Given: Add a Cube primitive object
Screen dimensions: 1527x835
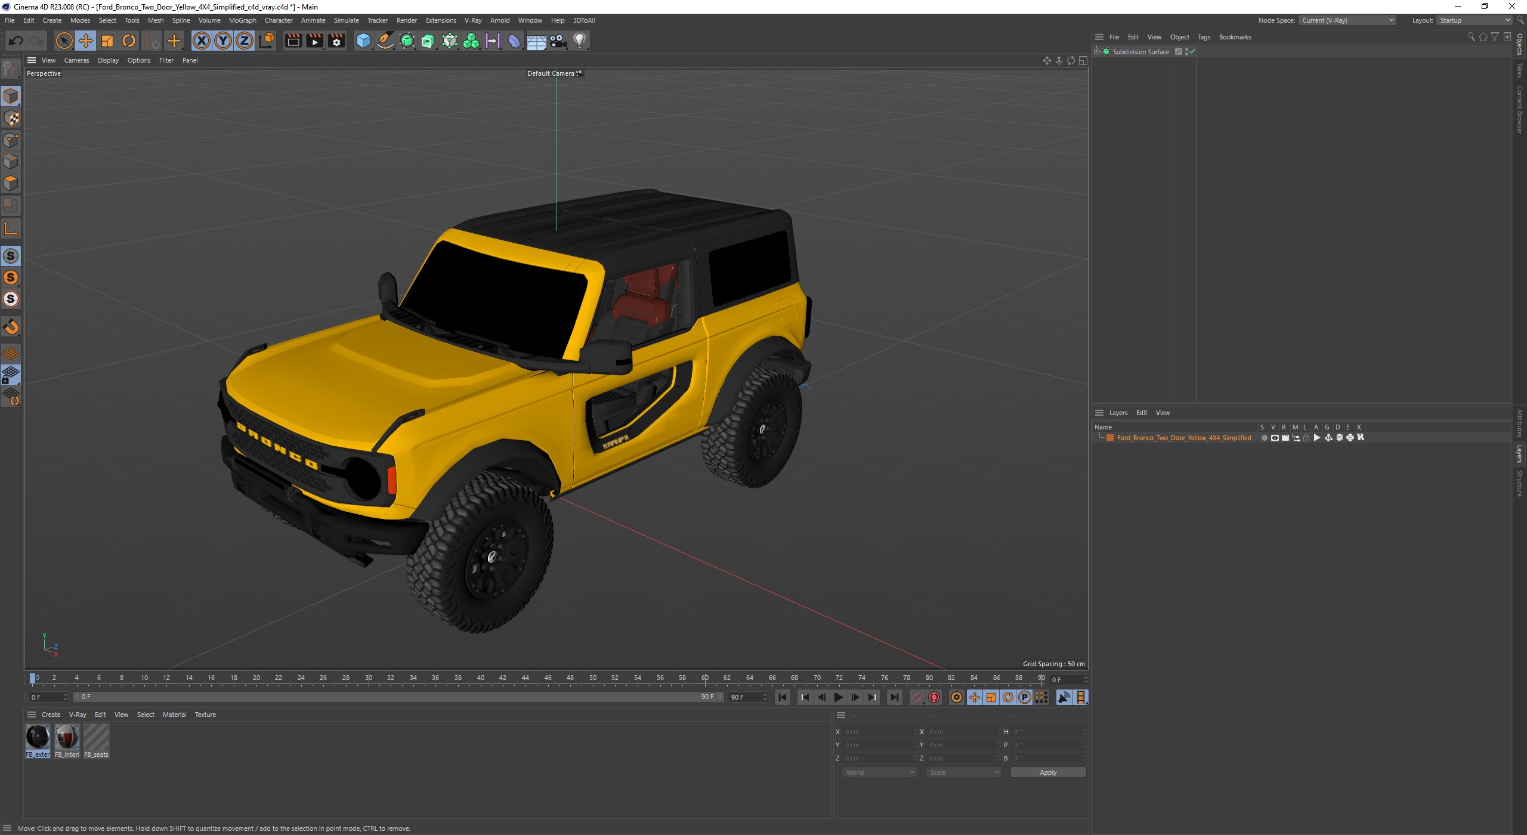Looking at the screenshot, I should (x=363, y=41).
